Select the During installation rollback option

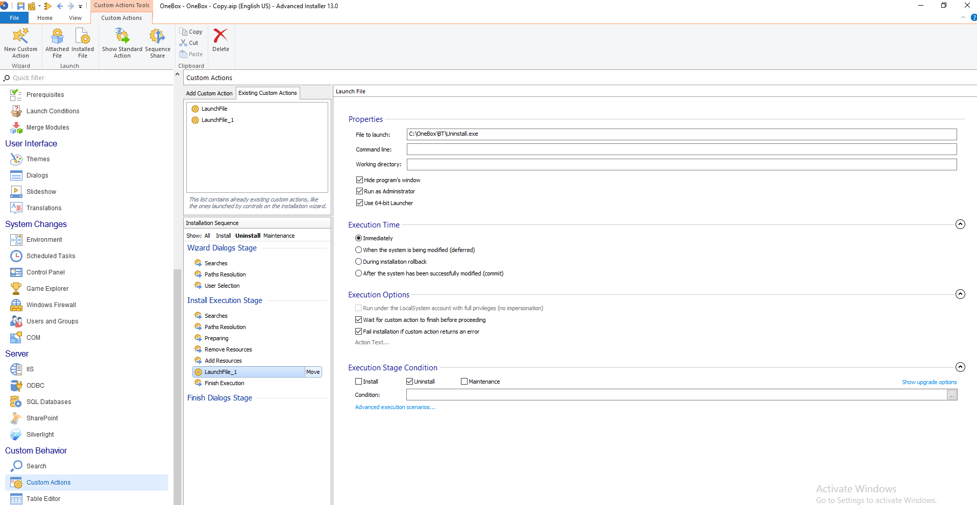click(x=359, y=262)
